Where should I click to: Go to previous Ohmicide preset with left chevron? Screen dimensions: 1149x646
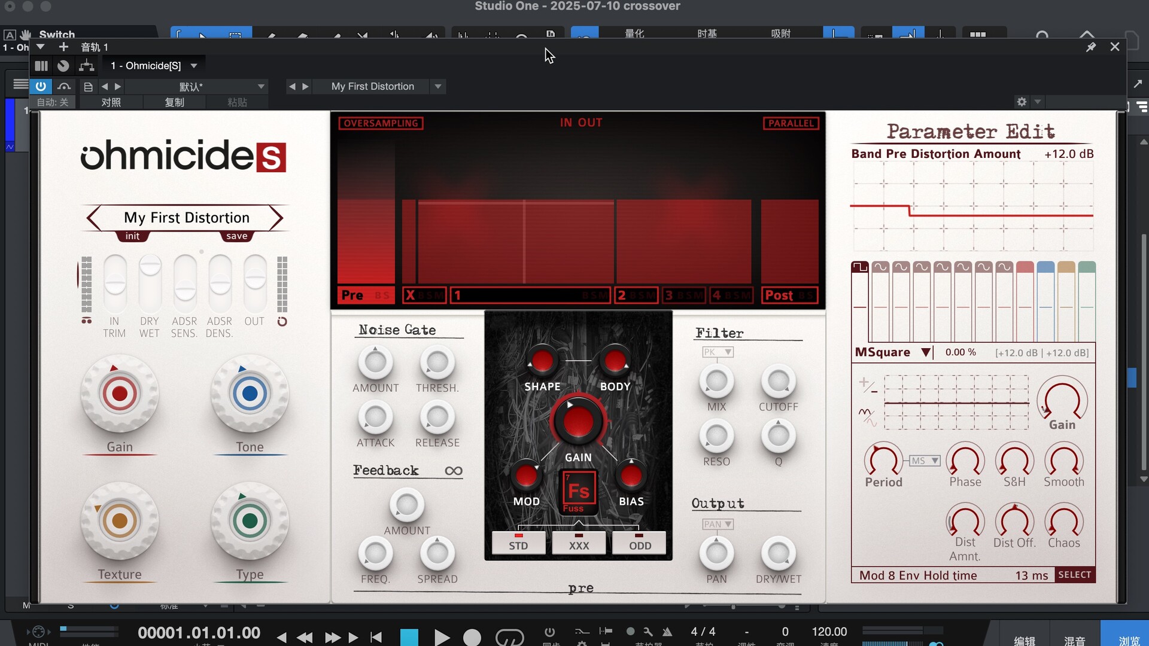pyautogui.click(x=94, y=218)
